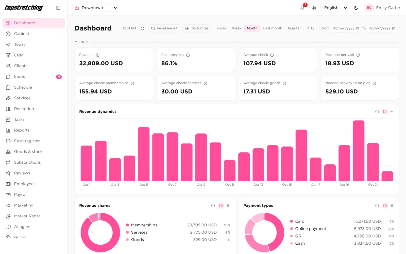Select the Today period tab
406x254 pixels.
coord(221,28)
